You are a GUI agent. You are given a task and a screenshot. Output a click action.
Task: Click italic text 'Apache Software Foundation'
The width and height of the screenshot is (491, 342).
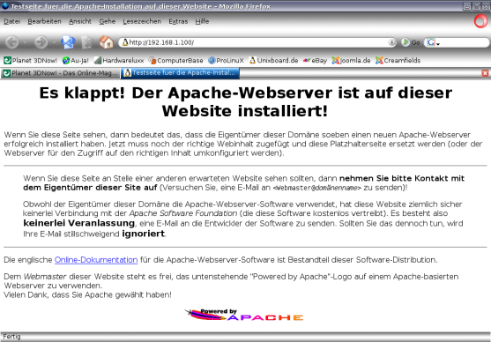click(x=183, y=213)
